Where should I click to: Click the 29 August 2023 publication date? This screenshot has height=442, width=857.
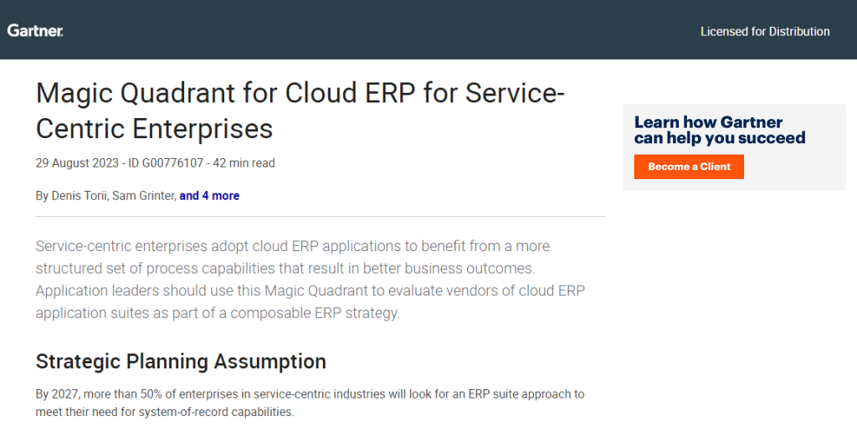pyautogui.click(x=77, y=163)
